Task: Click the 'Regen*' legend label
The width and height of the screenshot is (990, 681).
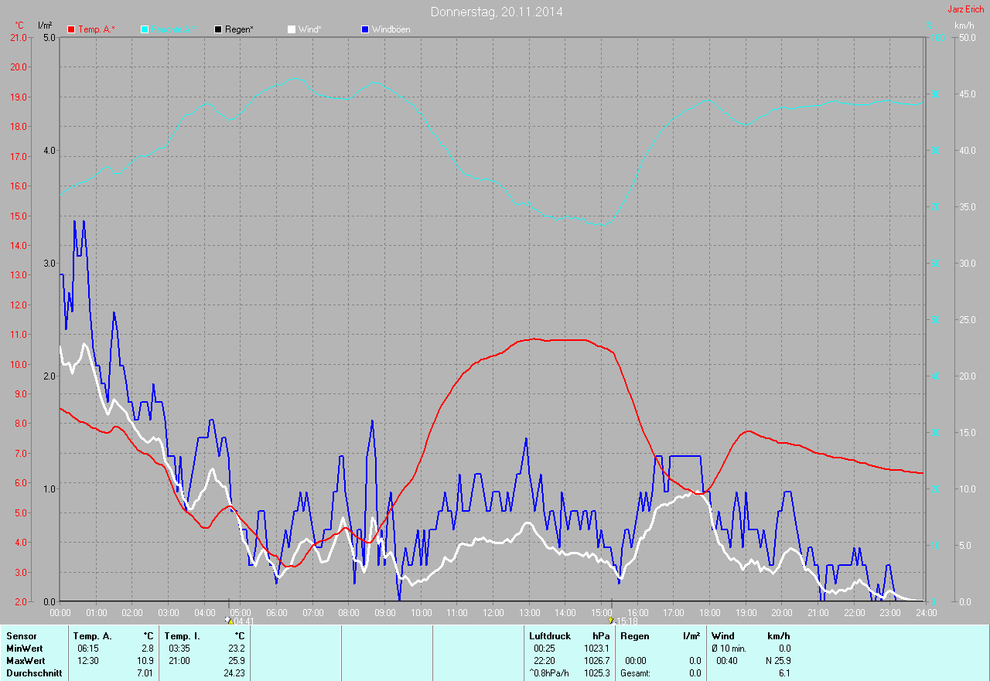Action: coord(240,29)
